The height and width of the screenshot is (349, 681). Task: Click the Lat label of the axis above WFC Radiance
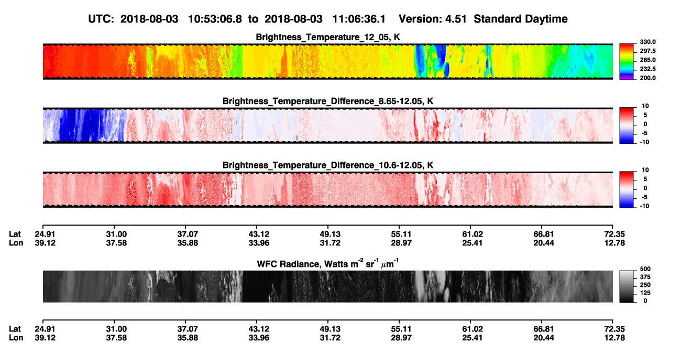coord(15,234)
